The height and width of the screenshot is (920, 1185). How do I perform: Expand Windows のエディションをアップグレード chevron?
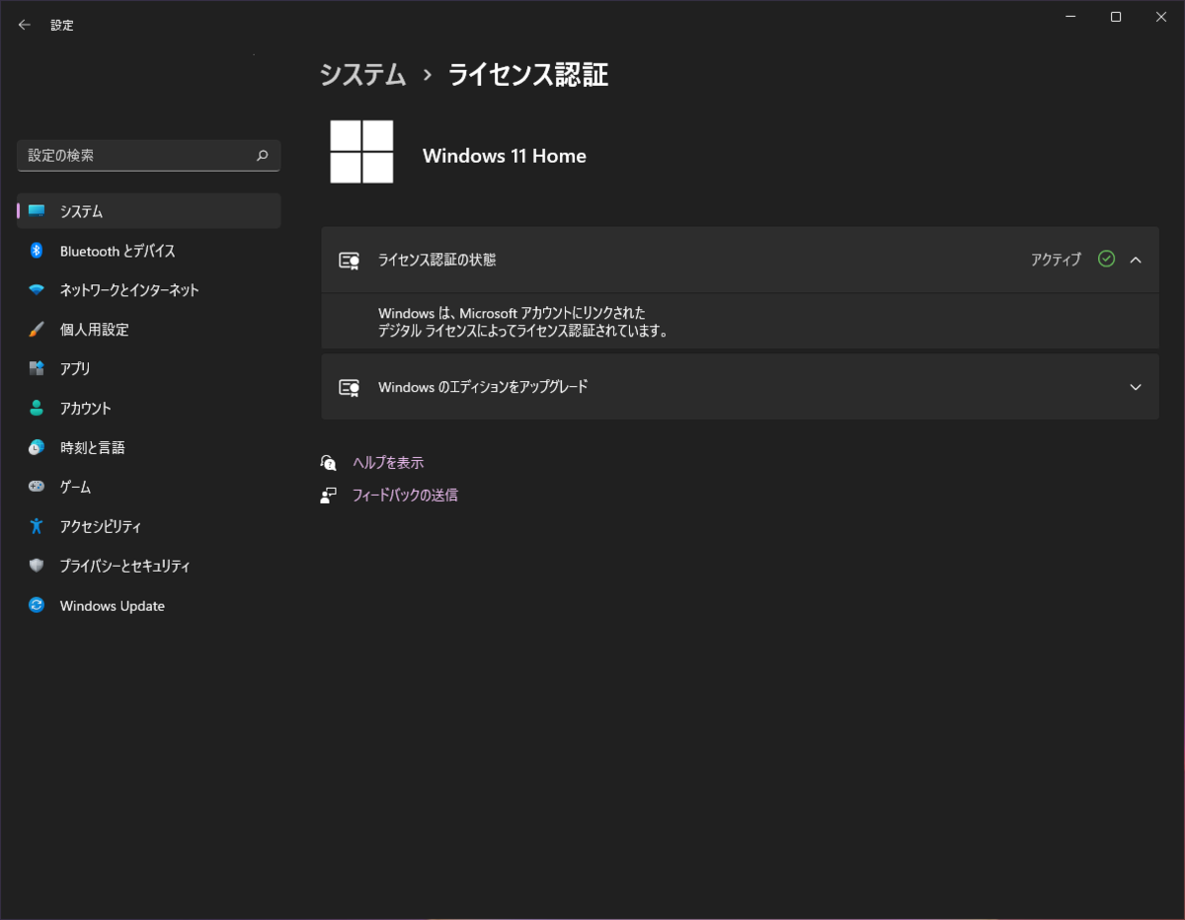1136,387
